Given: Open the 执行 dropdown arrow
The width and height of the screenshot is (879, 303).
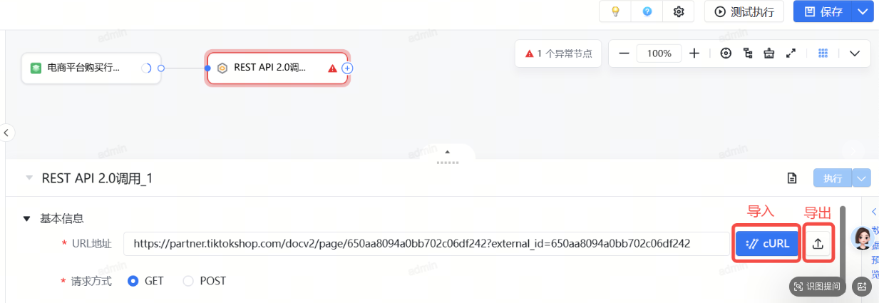Looking at the screenshot, I should (x=862, y=178).
